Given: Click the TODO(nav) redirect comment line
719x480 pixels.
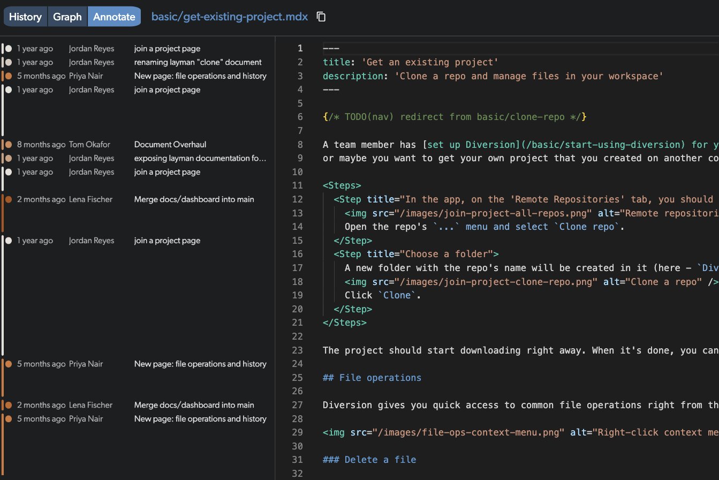Looking at the screenshot, I should [455, 117].
